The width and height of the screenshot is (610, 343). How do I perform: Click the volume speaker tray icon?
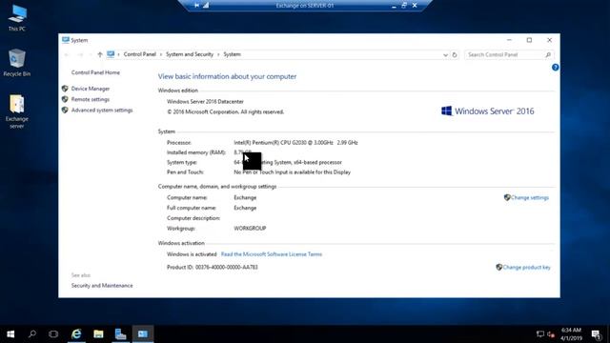pyautogui.click(x=551, y=334)
